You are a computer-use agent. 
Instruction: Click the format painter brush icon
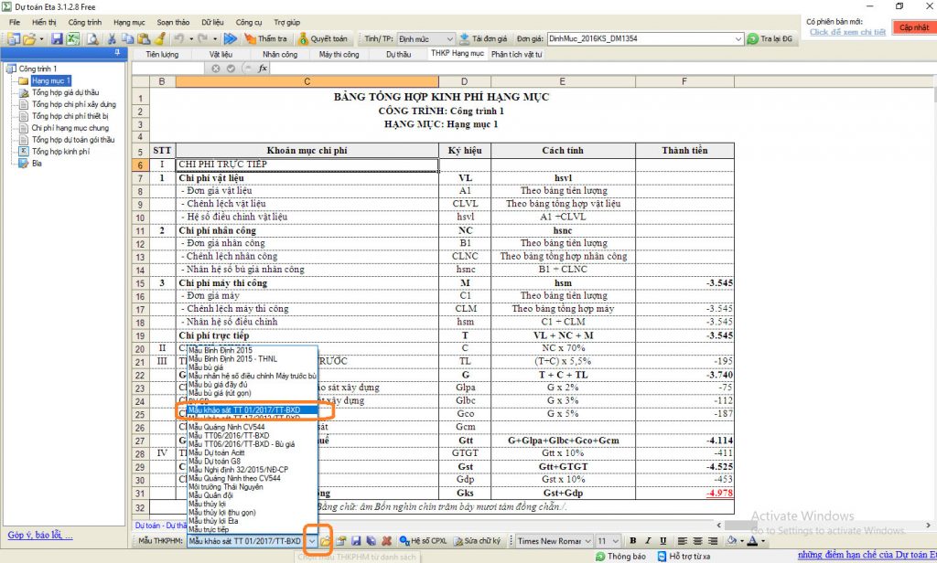[x=159, y=39]
